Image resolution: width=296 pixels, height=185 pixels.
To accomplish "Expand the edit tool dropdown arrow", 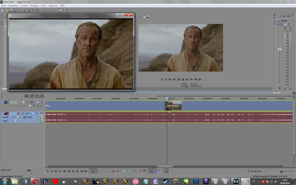I will 96,171.
